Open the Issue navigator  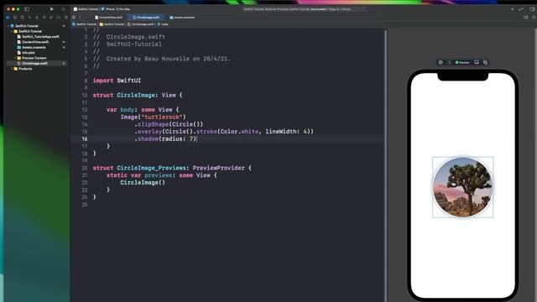click(x=37, y=17)
